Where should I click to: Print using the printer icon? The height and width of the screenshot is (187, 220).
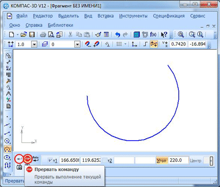[43, 35]
